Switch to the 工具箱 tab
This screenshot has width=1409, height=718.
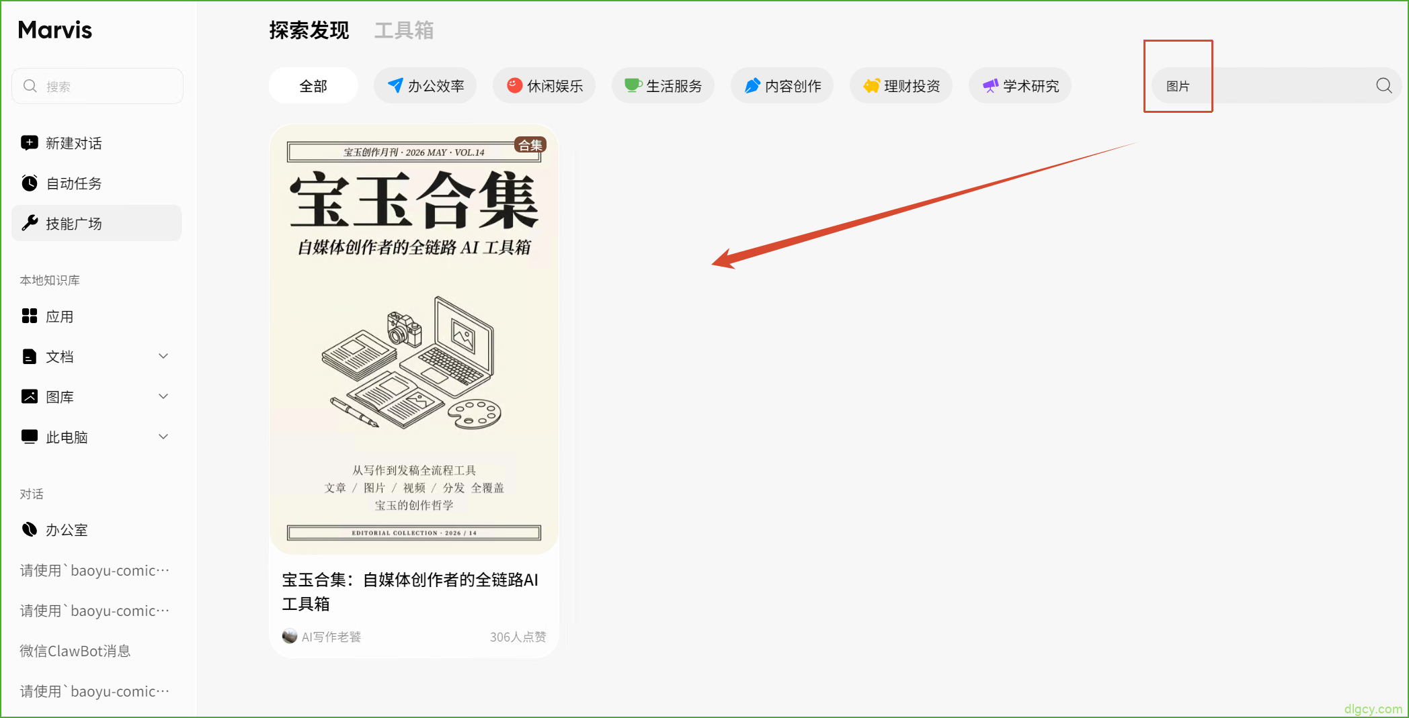pos(404,30)
